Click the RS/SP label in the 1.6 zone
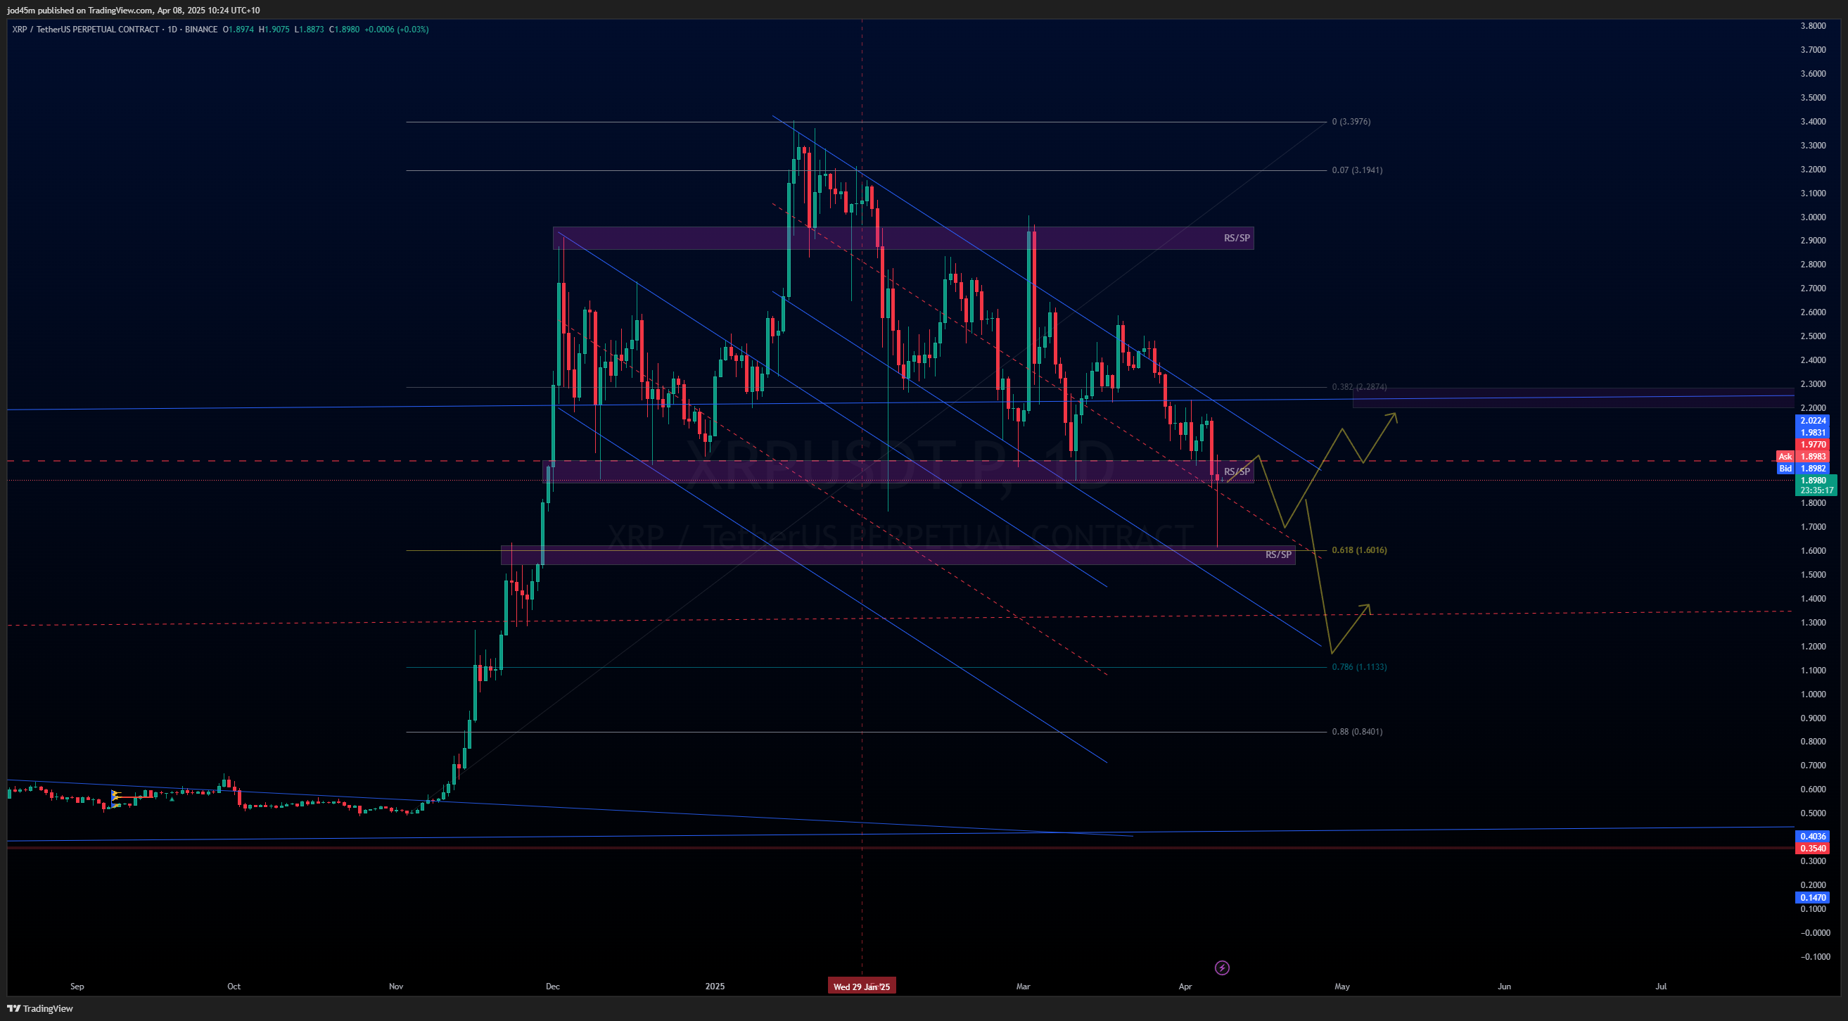1848x1021 pixels. pyautogui.click(x=1278, y=554)
